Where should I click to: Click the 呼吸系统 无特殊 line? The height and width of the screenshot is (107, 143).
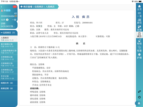pyautogui.click(x=38, y=92)
